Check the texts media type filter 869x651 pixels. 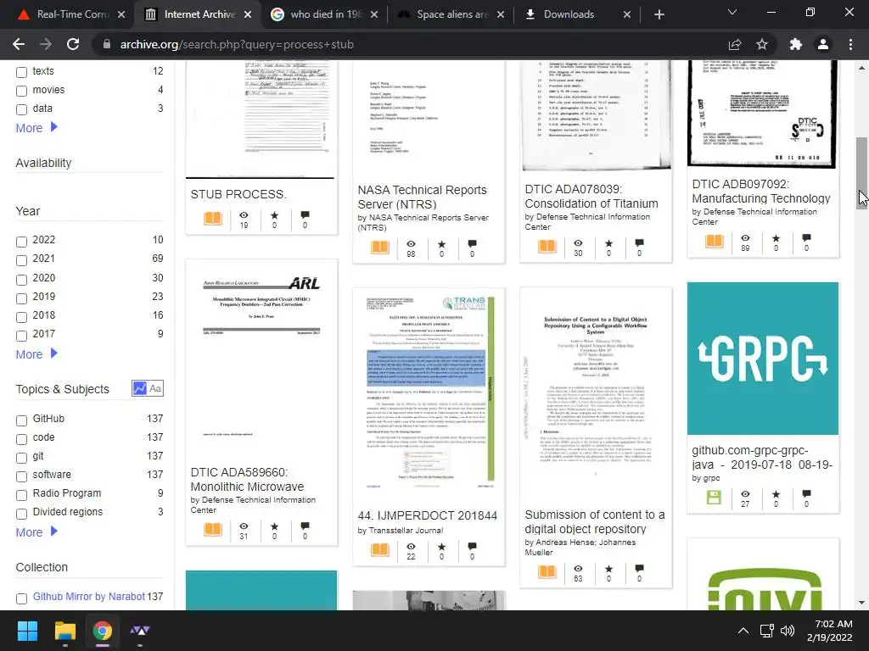(x=21, y=72)
